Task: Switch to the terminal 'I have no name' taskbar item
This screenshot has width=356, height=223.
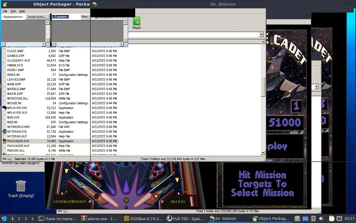Action: pos(58,219)
